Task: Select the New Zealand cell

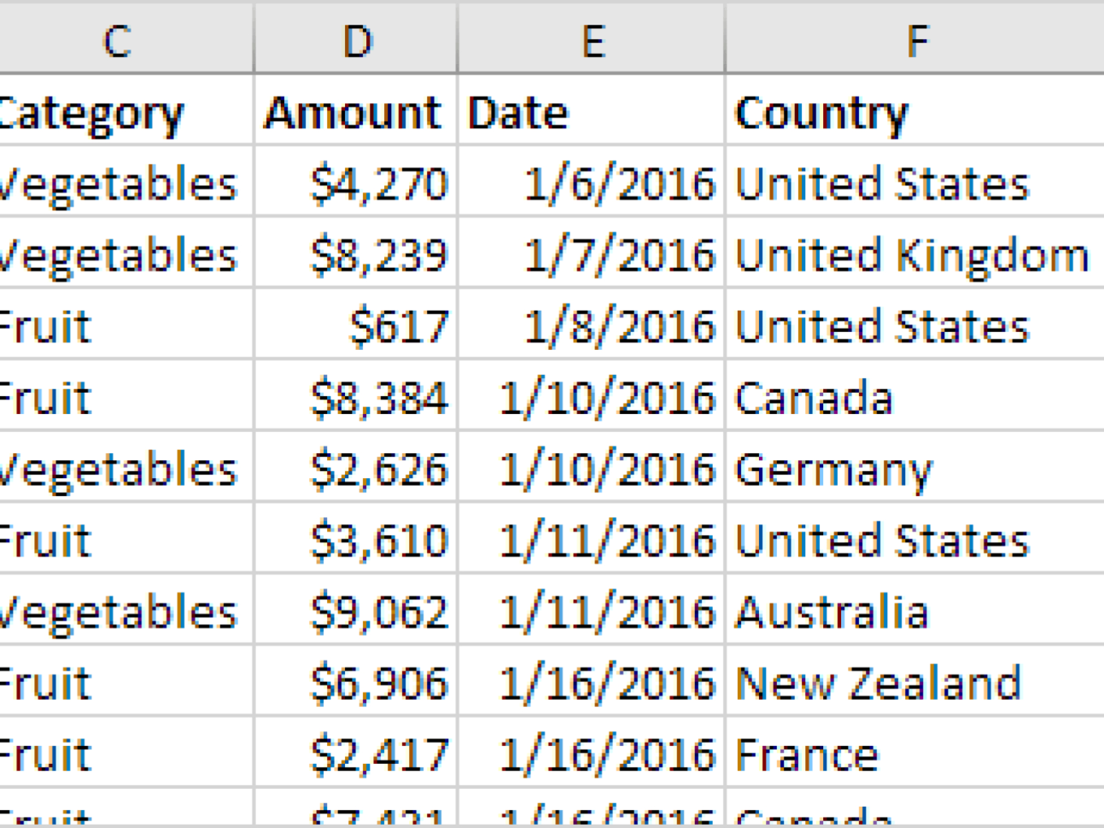Action: click(x=878, y=683)
